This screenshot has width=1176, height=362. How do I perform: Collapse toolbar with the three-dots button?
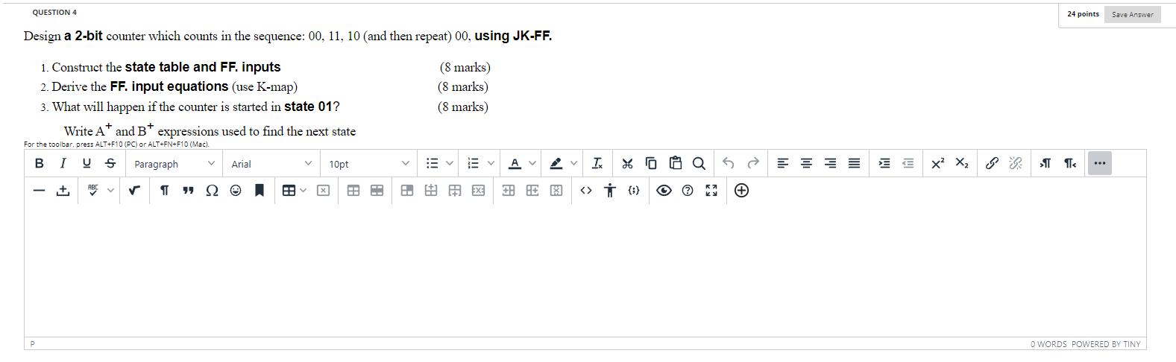pos(1099,163)
